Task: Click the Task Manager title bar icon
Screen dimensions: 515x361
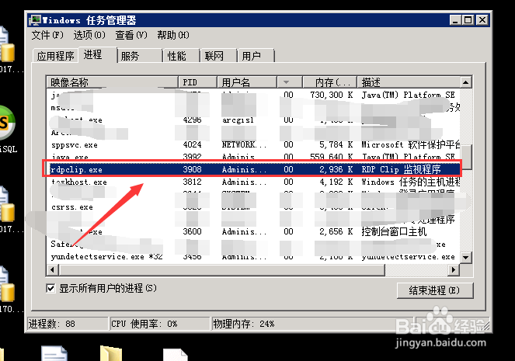Action: [x=34, y=20]
